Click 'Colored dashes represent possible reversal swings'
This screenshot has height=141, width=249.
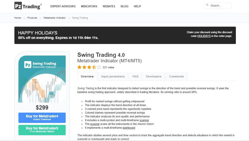click(x=115, y=113)
